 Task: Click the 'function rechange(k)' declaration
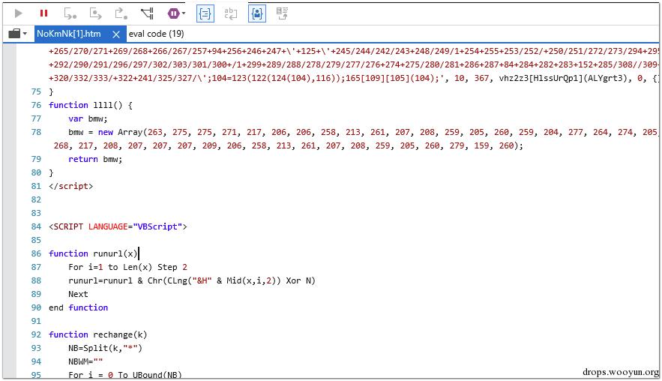point(98,334)
